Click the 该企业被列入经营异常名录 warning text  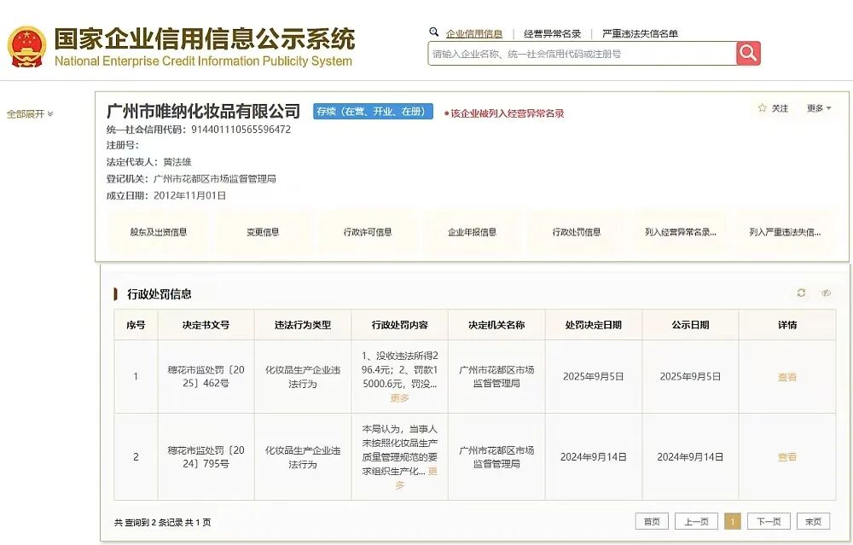[504, 113]
